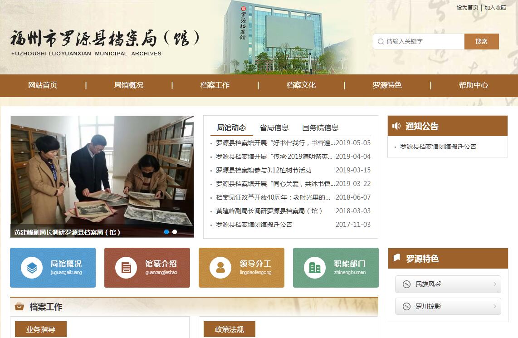Select the first blue carousel dot

pos(166,232)
